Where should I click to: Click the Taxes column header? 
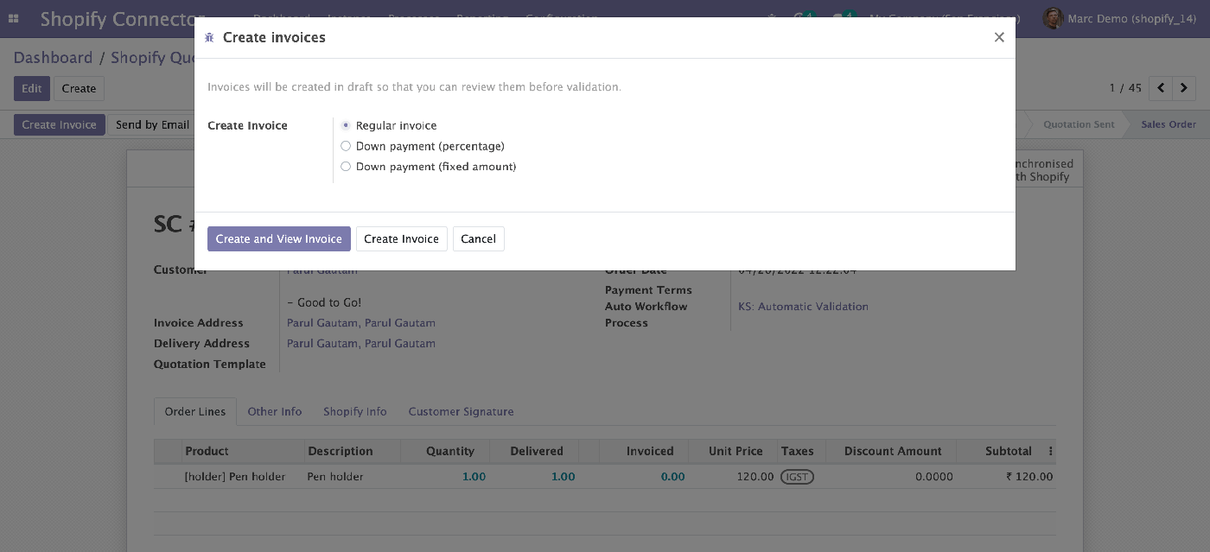point(801,451)
